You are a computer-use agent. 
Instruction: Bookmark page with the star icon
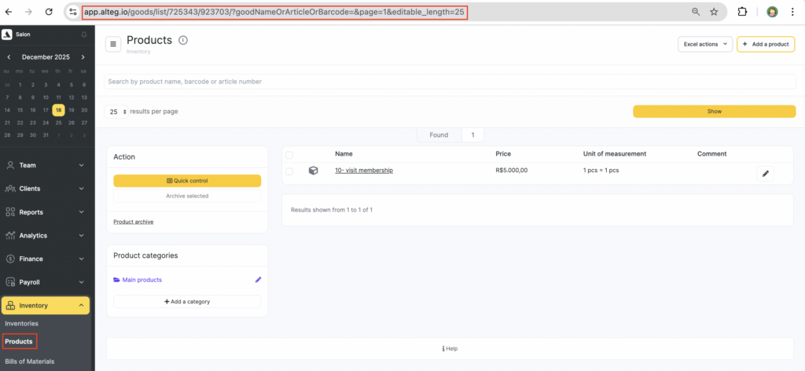(x=714, y=12)
